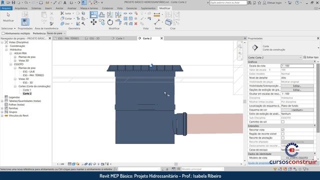
Task: Click the Mirror draw axis tool
Action: pyautogui.click(x=118, y=14)
